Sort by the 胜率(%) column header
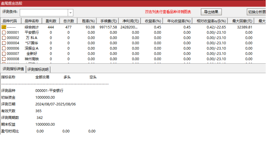This screenshot has width=266, height=143. tap(87, 21)
